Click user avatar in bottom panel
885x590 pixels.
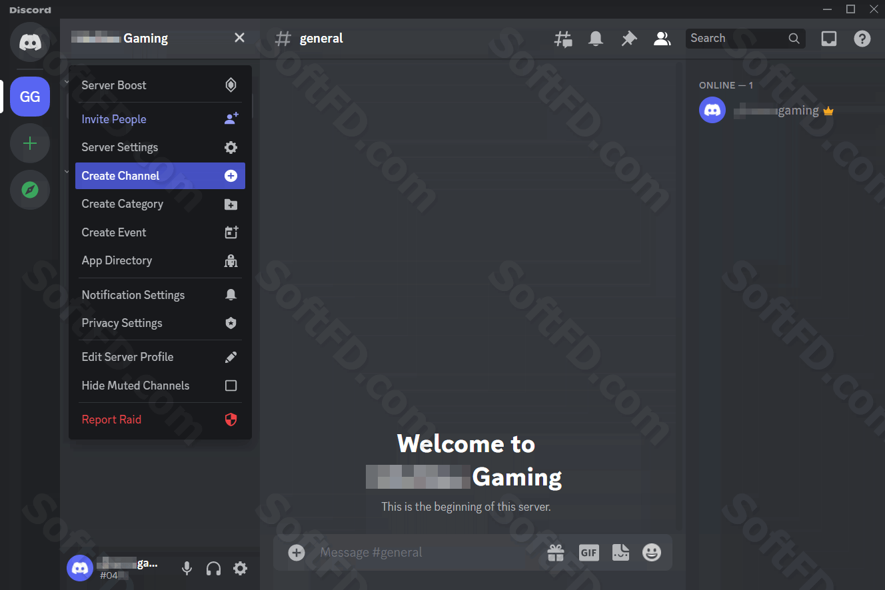click(80, 568)
